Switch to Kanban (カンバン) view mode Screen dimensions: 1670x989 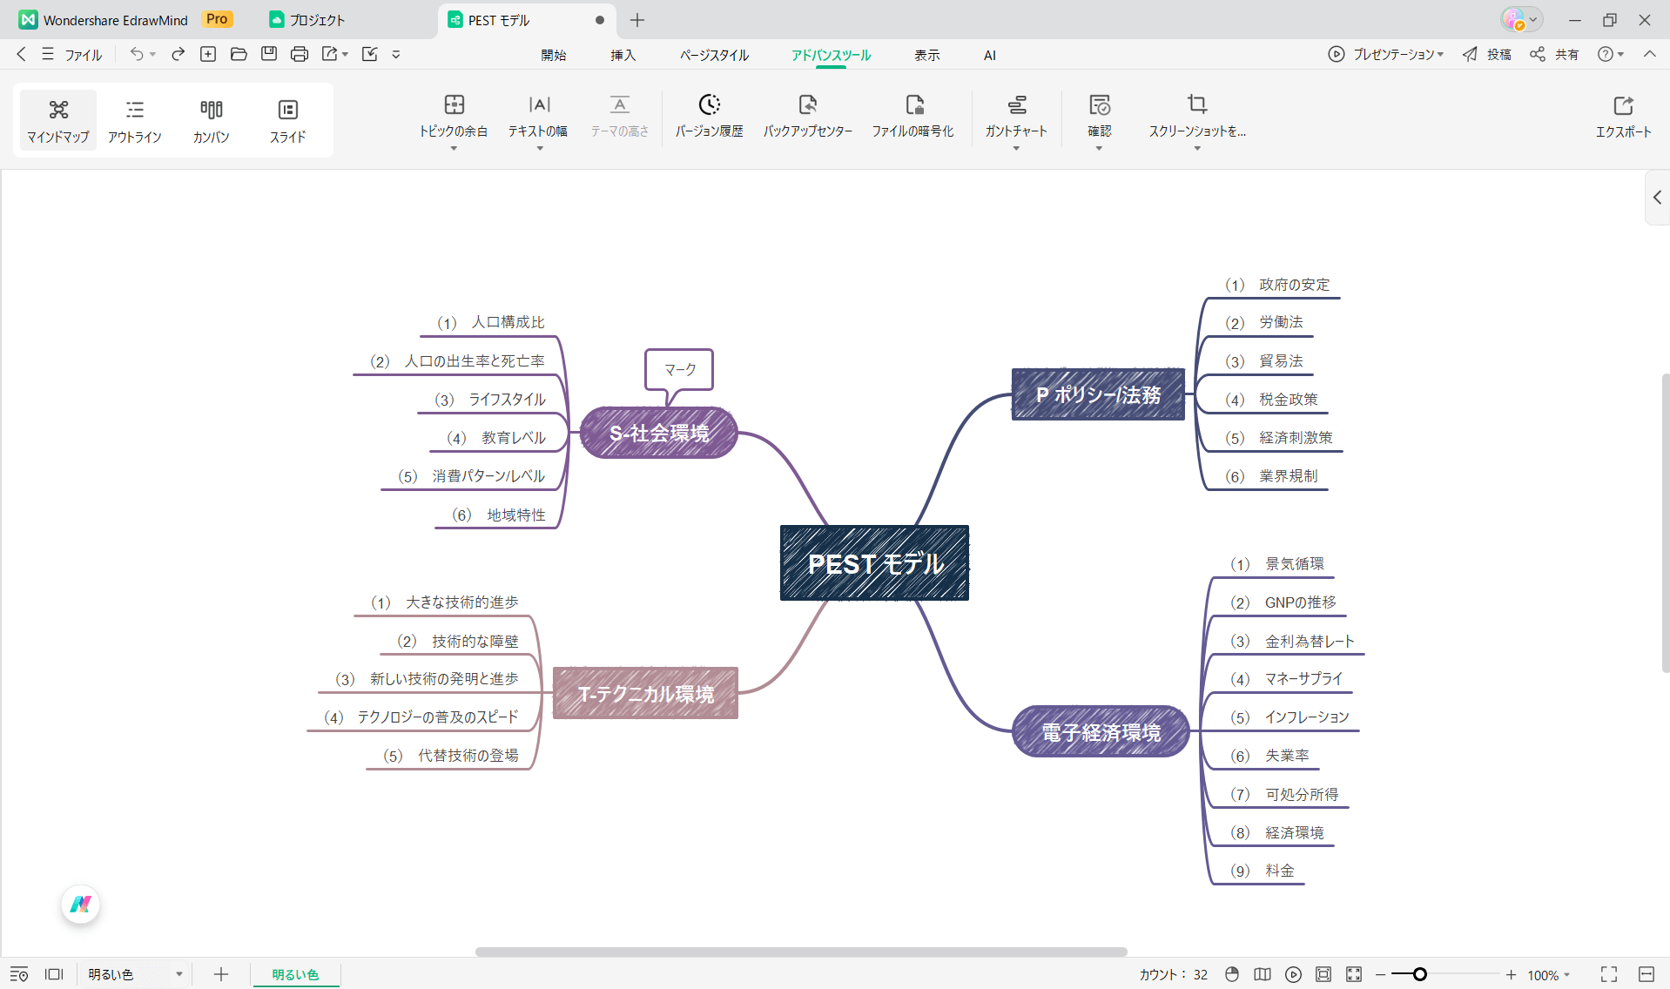click(211, 120)
